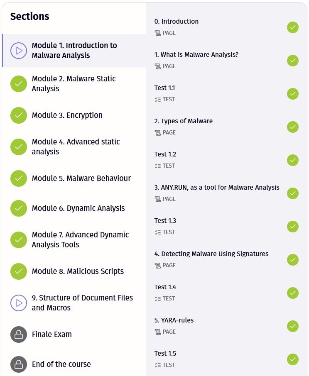Screen dimensions: 309x376
Task: Click the completion checkmark for 2. Types of Malware
Action: [293, 127]
